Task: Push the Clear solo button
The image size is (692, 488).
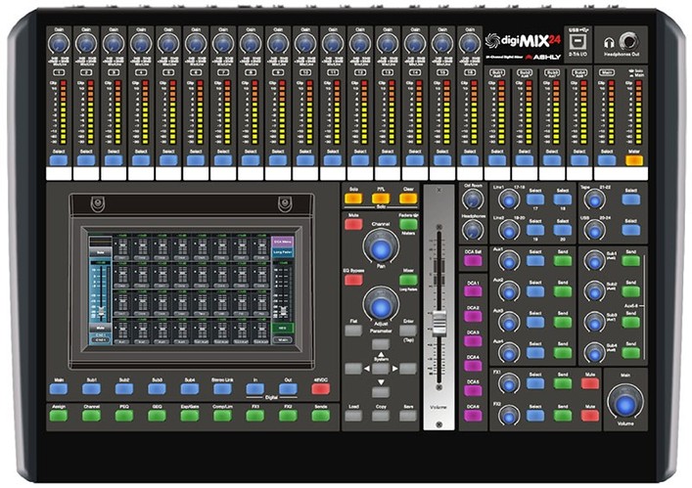Action: [x=408, y=199]
